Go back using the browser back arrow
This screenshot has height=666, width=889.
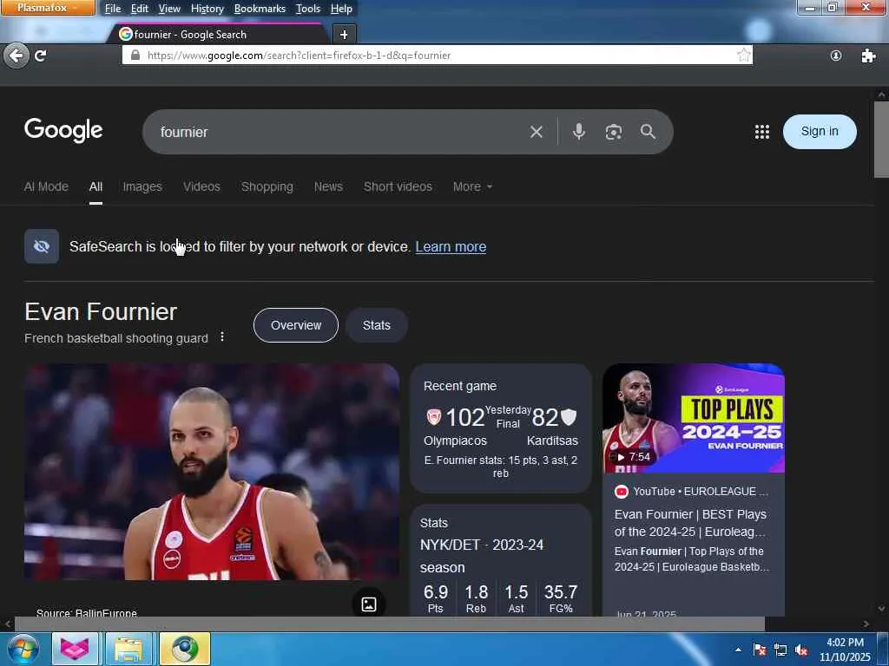click(x=16, y=55)
